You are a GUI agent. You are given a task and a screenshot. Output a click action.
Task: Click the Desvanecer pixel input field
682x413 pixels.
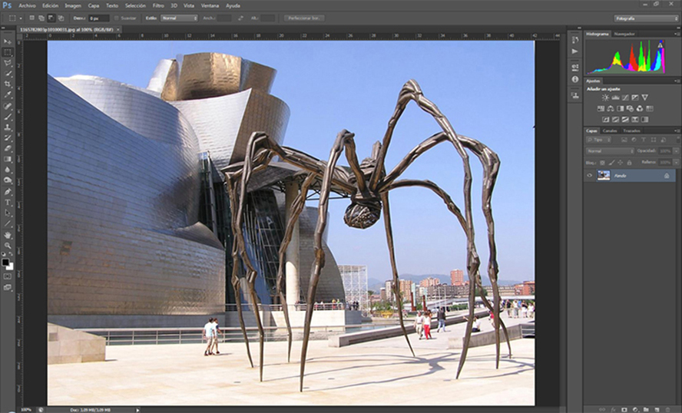[x=99, y=18]
